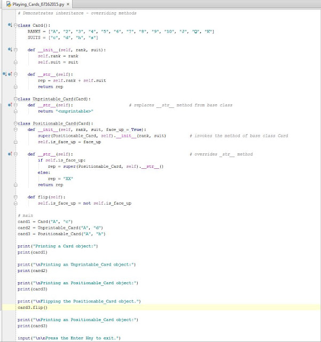Collapse Positionable_Card's def __str__ fold marker
The height and width of the screenshot is (342, 321).
click(x=15, y=154)
